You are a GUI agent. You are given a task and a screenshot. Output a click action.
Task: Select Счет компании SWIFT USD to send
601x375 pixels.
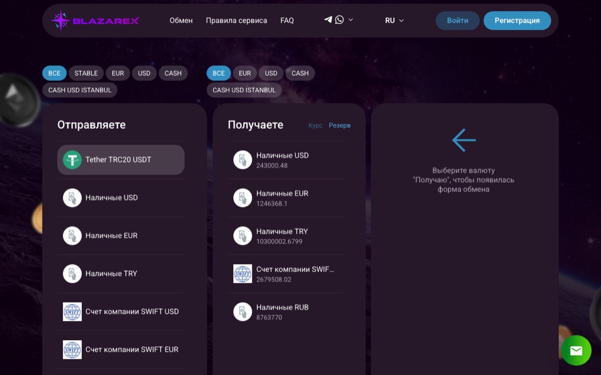click(121, 312)
